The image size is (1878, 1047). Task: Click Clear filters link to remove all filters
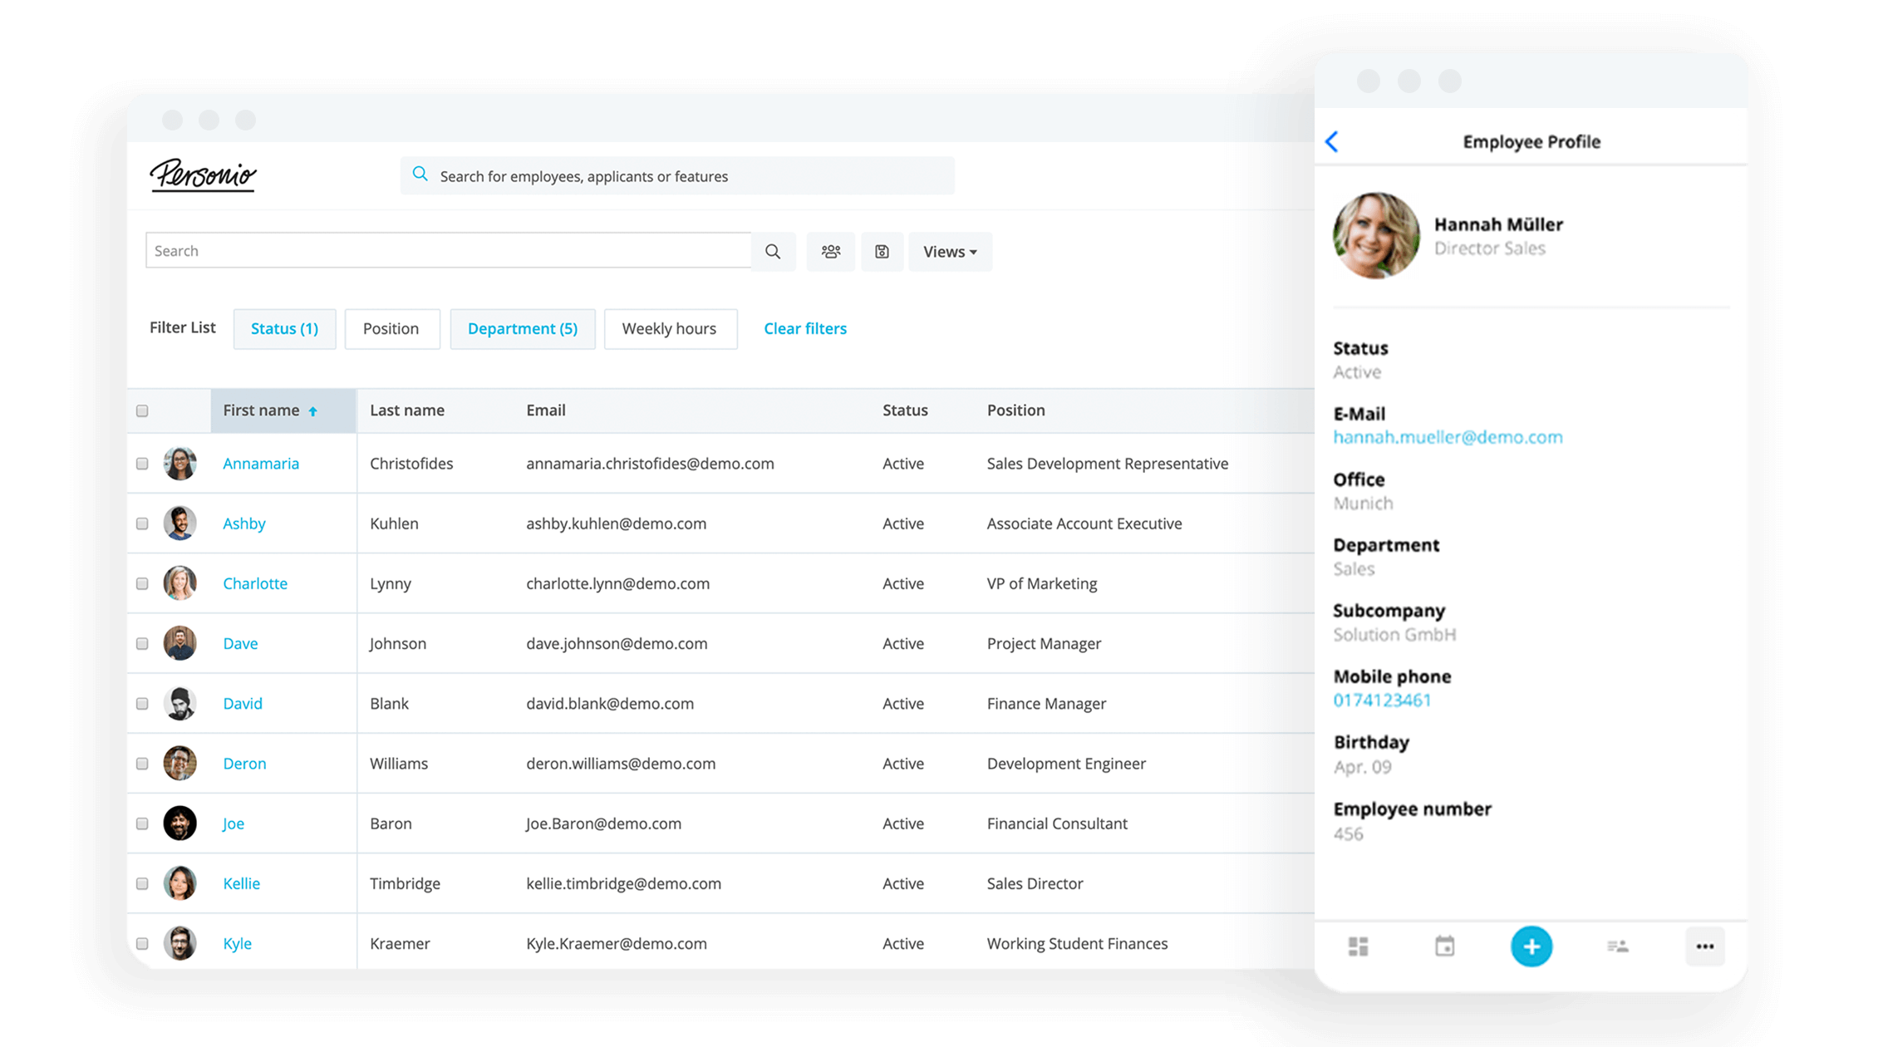(804, 327)
